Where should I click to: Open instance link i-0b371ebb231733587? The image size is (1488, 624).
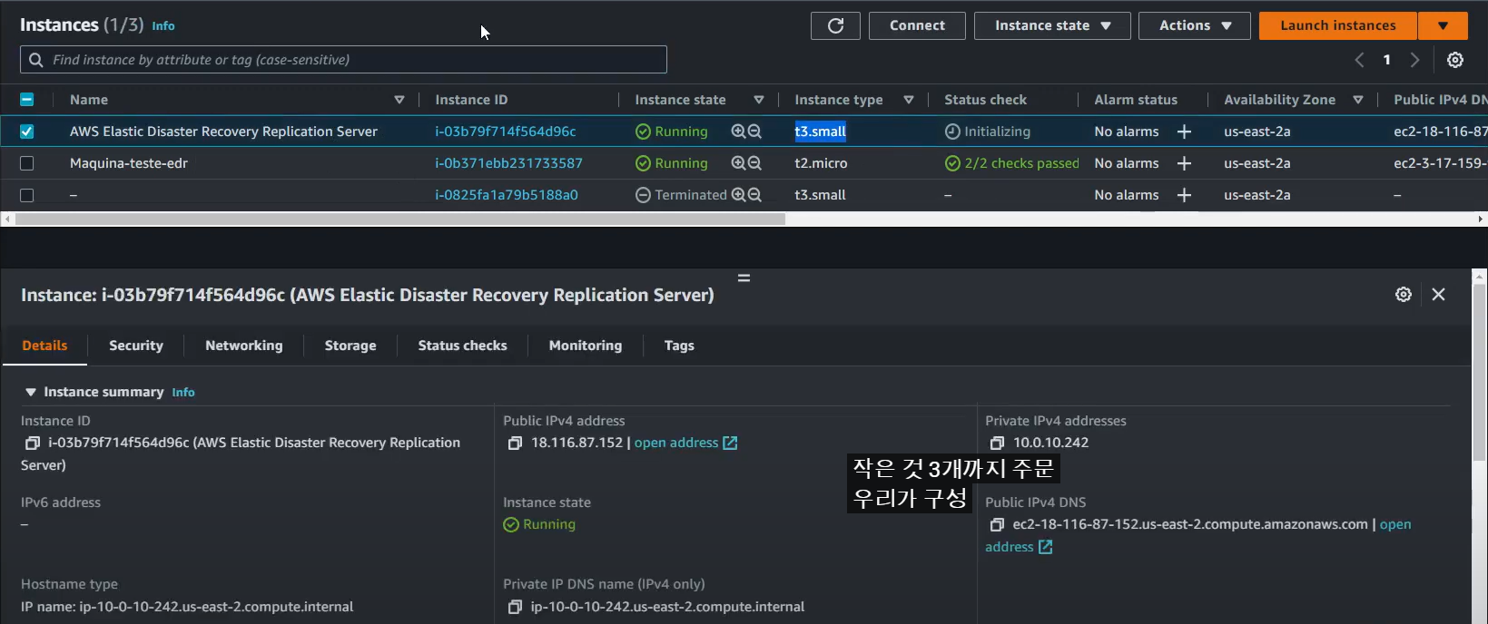click(x=508, y=163)
